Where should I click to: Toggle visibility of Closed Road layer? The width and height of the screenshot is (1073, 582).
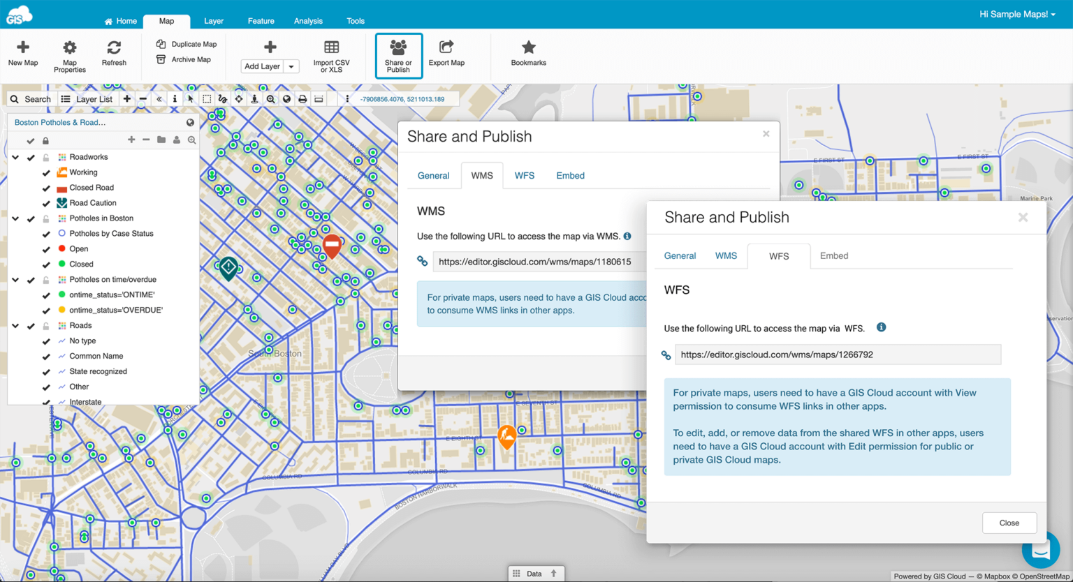[x=46, y=188]
